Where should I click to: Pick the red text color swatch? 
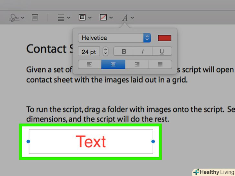tap(164, 38)
